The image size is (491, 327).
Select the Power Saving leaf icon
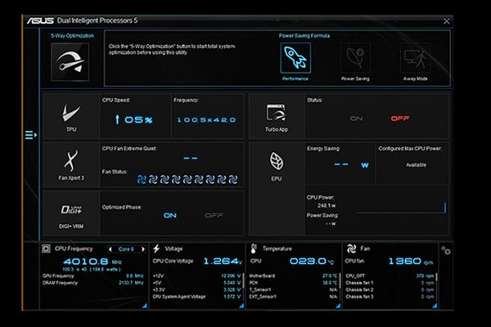pos(355,58)
